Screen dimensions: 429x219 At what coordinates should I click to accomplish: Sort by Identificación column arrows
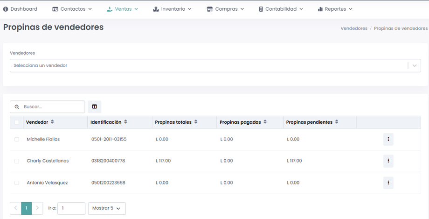pyautogui.click(x=126, y=122)
